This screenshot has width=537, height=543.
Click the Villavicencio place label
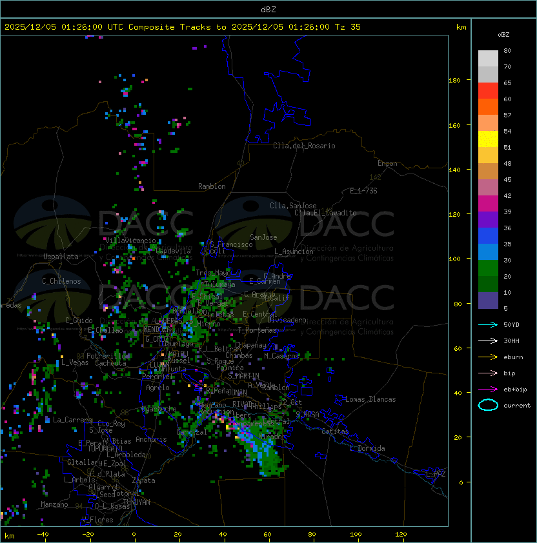(x=130, y=241)
